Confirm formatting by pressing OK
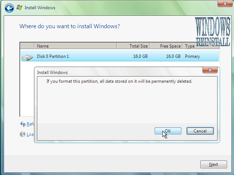This screenshot has width=234, height=175. [167, 131]
